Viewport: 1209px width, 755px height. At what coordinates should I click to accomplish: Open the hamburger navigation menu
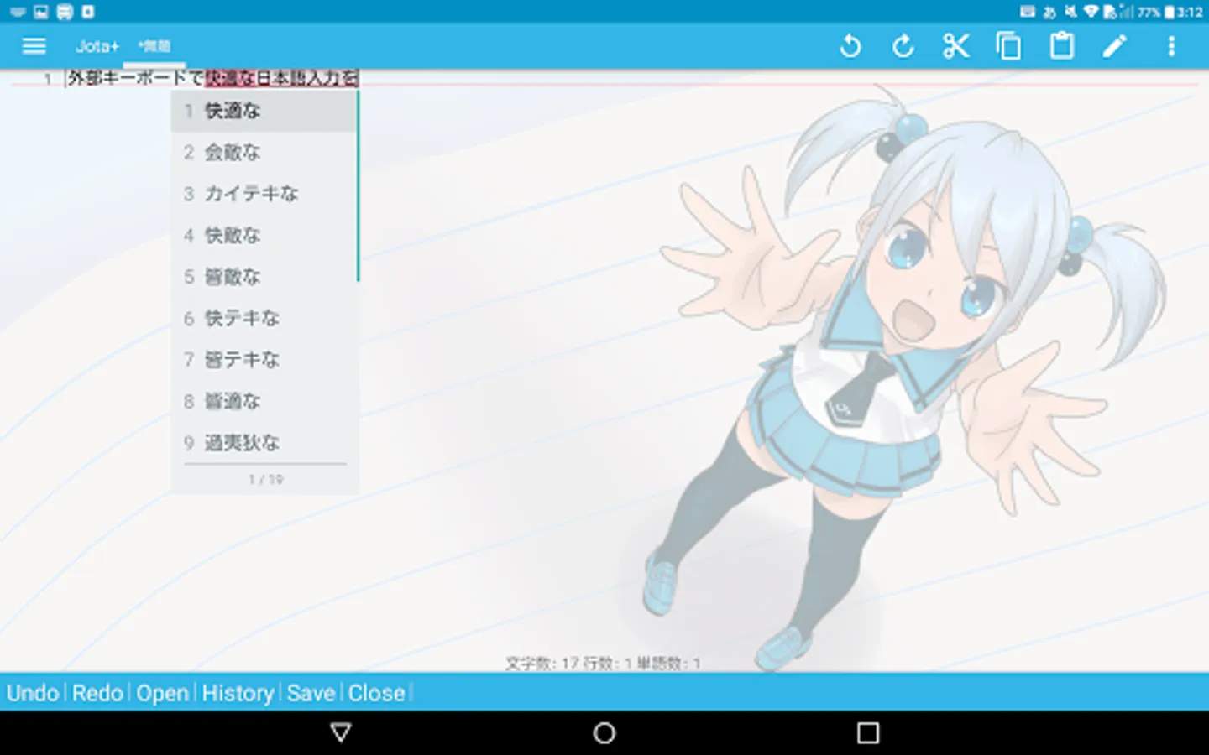(34, 46)
